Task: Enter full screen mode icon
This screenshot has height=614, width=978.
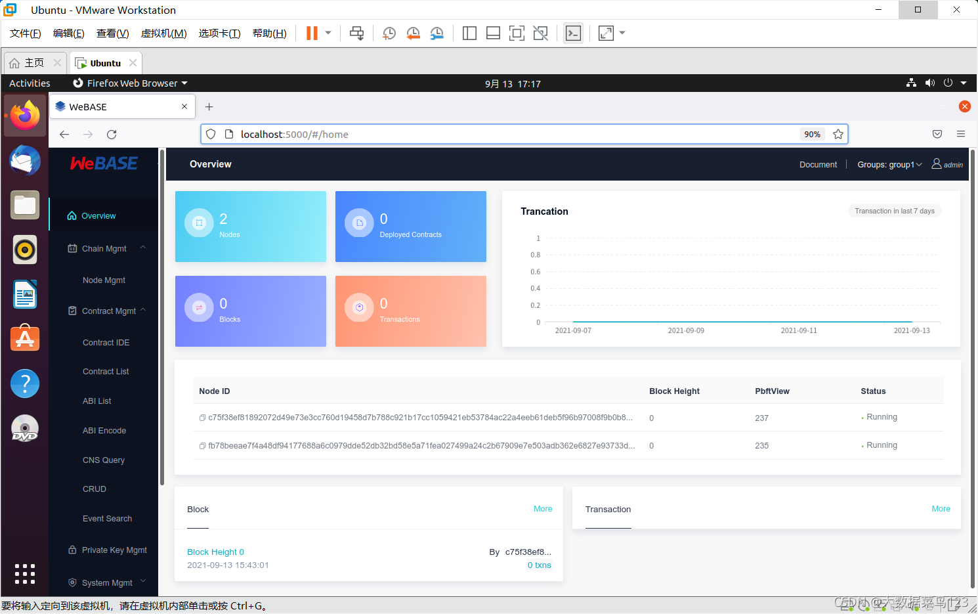Action: (x=517, y=33)
